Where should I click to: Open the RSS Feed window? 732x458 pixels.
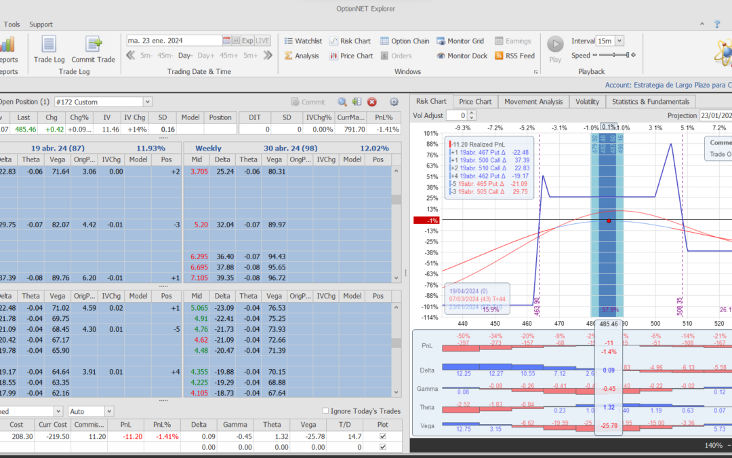[515, 56]
